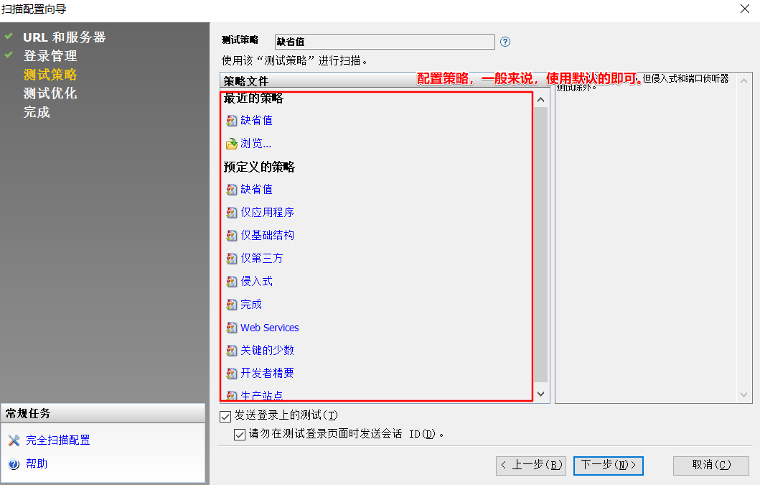The width and height of the screenshot is (760, 485).
Task: Click the policy icon beside 关键的少数
Action: pyautogui.click(x=232, y=351)
